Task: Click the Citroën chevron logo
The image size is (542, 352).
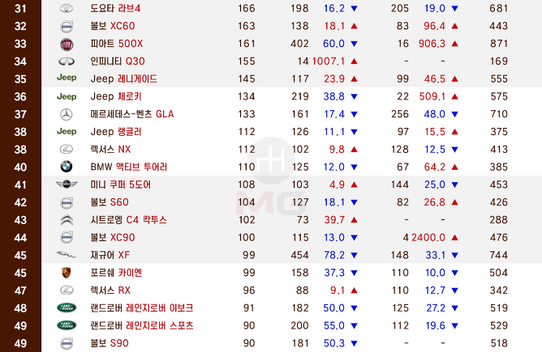Action: pyautogui.click(x=67, y=219)
